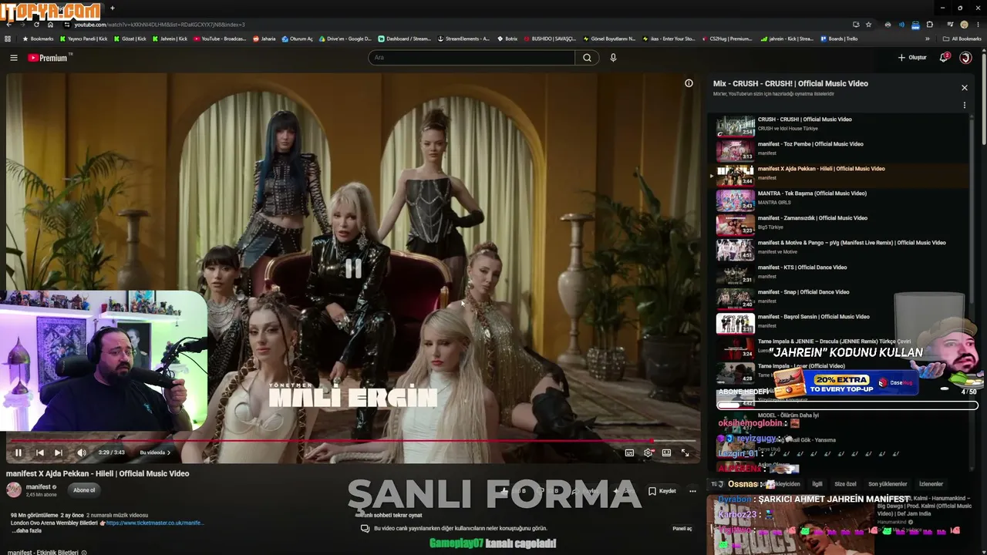The height and width of the screenshot is (555, 987).
Task: Open the 'Paneli aç' chat panel
Action: (682, 529)
